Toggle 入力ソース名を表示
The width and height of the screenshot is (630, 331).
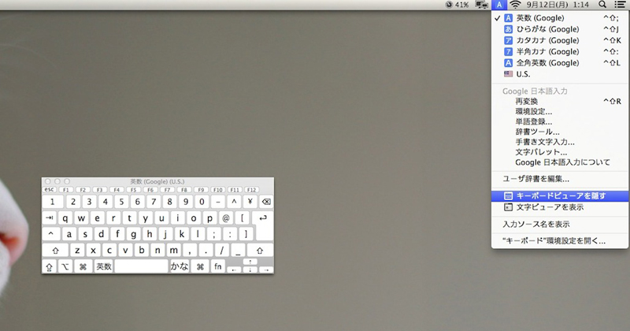point(560,224)
